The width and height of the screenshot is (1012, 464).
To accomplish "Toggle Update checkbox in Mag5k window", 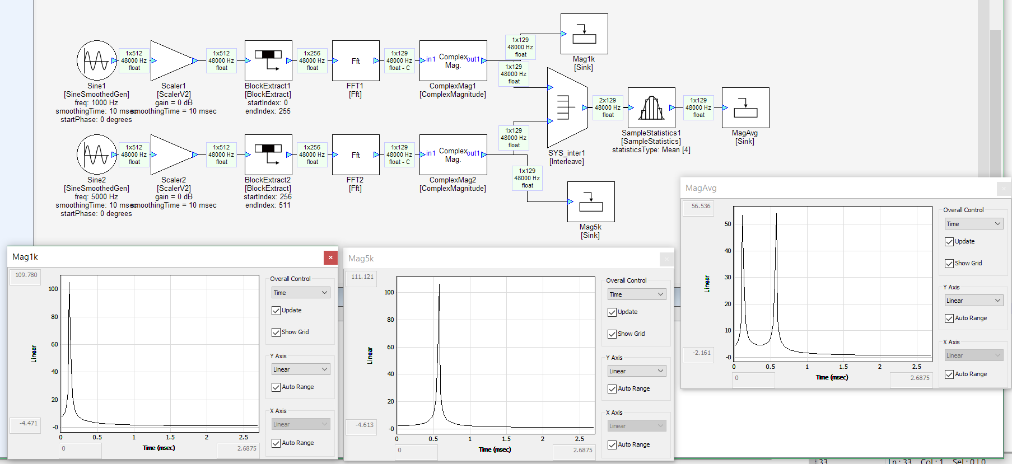I will click(x=612, y=312).
